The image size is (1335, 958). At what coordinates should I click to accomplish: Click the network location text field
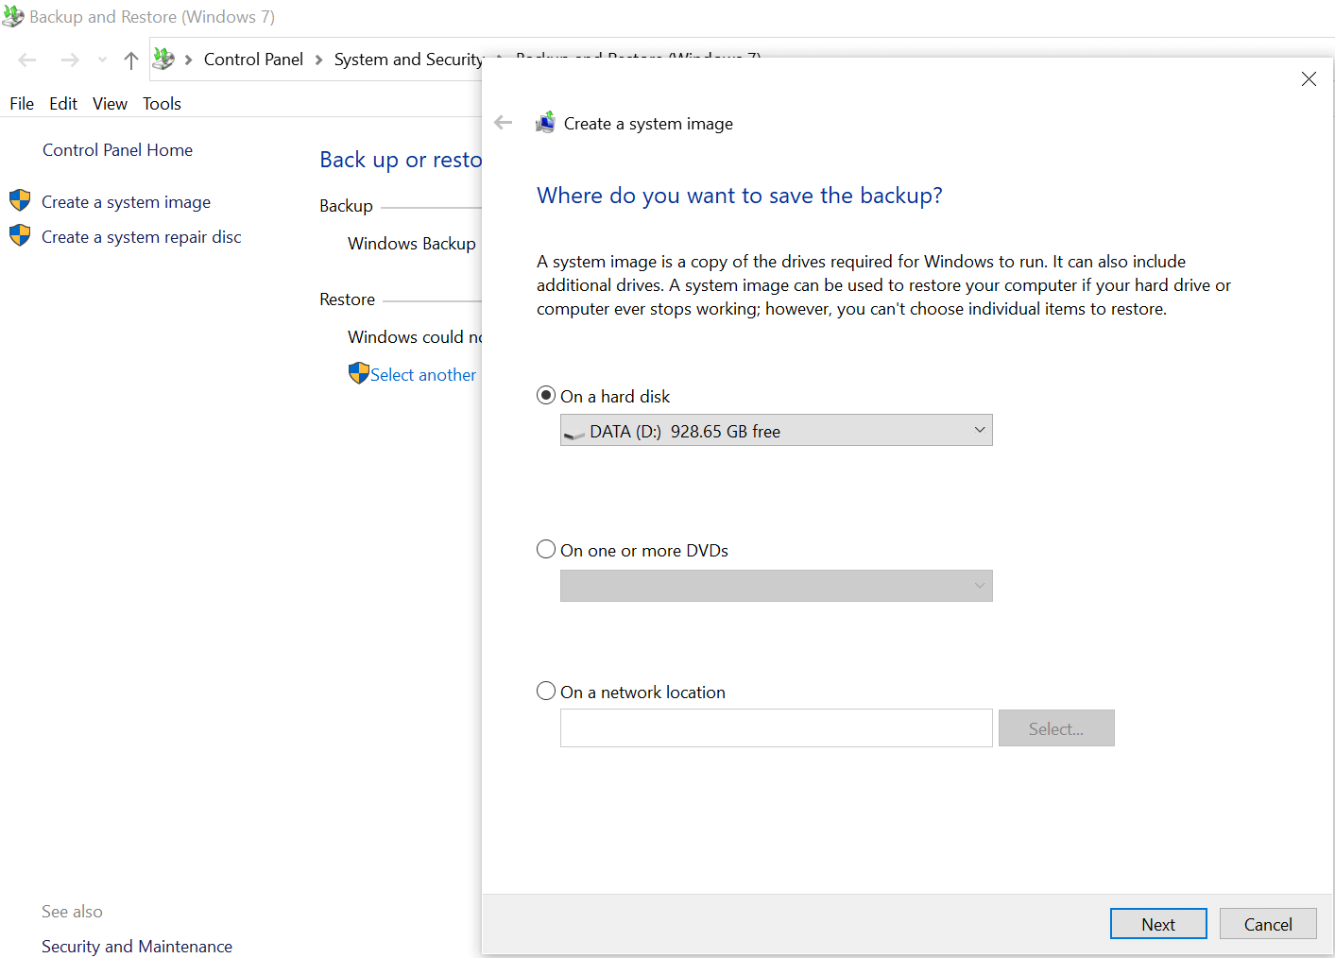[776, 728]
